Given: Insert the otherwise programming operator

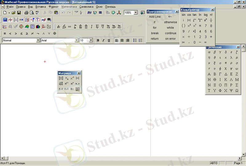Looking at the screenshot, I should click(170, 22).
